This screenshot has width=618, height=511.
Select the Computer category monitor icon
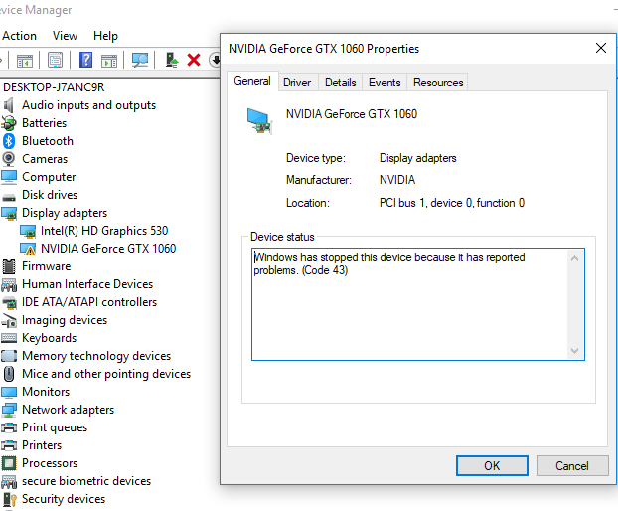point(9,177)
